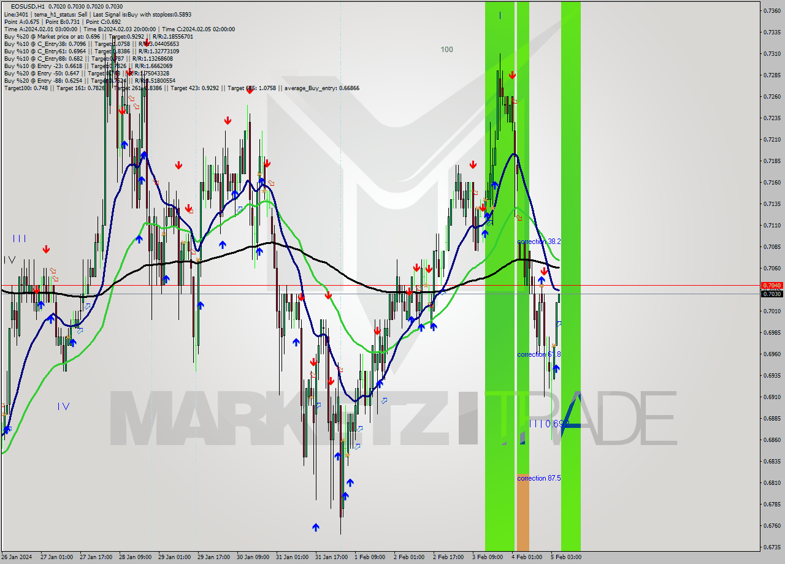Image resolution: width=785 pixels, height=564 pixels.
Task: Click the '29 Jan 17:00' time label
Action: 213,557
